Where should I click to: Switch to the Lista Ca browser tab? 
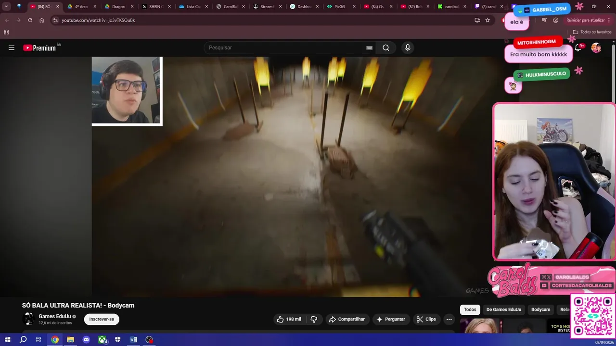click(193, 7)
